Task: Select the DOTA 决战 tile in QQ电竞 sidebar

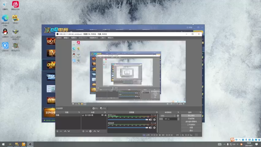Action: point(51,77)
